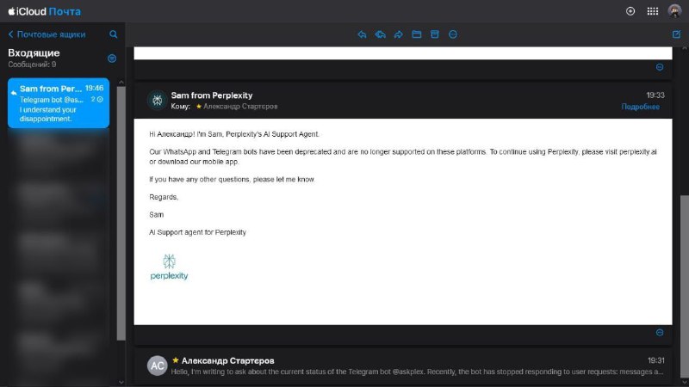Open the inbox filter icon

(x=112, y=58)
